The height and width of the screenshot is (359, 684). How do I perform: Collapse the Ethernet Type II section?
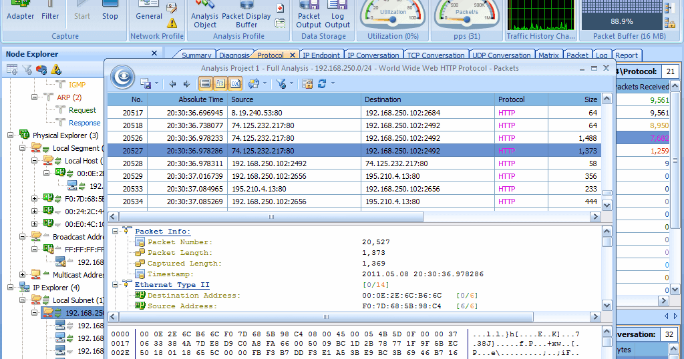click(115, 285)
